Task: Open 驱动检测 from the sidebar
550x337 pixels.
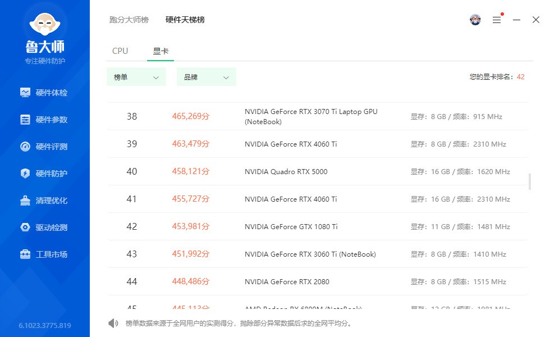Action: 44,227
